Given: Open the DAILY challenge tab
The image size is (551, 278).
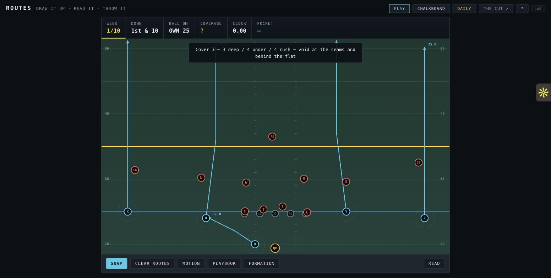Looking at the screenshot, I should [464, 9].
